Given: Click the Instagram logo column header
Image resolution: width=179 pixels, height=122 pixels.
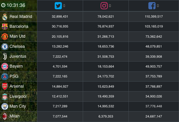Looking at the screenshot, I should point(104,6).
